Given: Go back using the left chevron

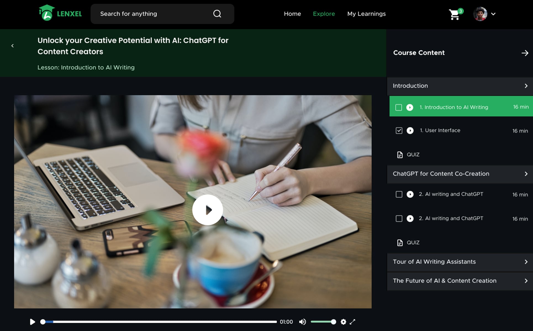Looking at the screenshot, I should tap(12, 46).
